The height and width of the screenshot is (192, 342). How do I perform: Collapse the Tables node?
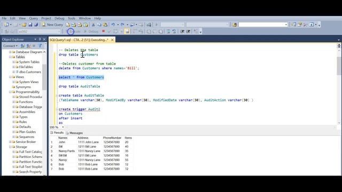[10, 57]
